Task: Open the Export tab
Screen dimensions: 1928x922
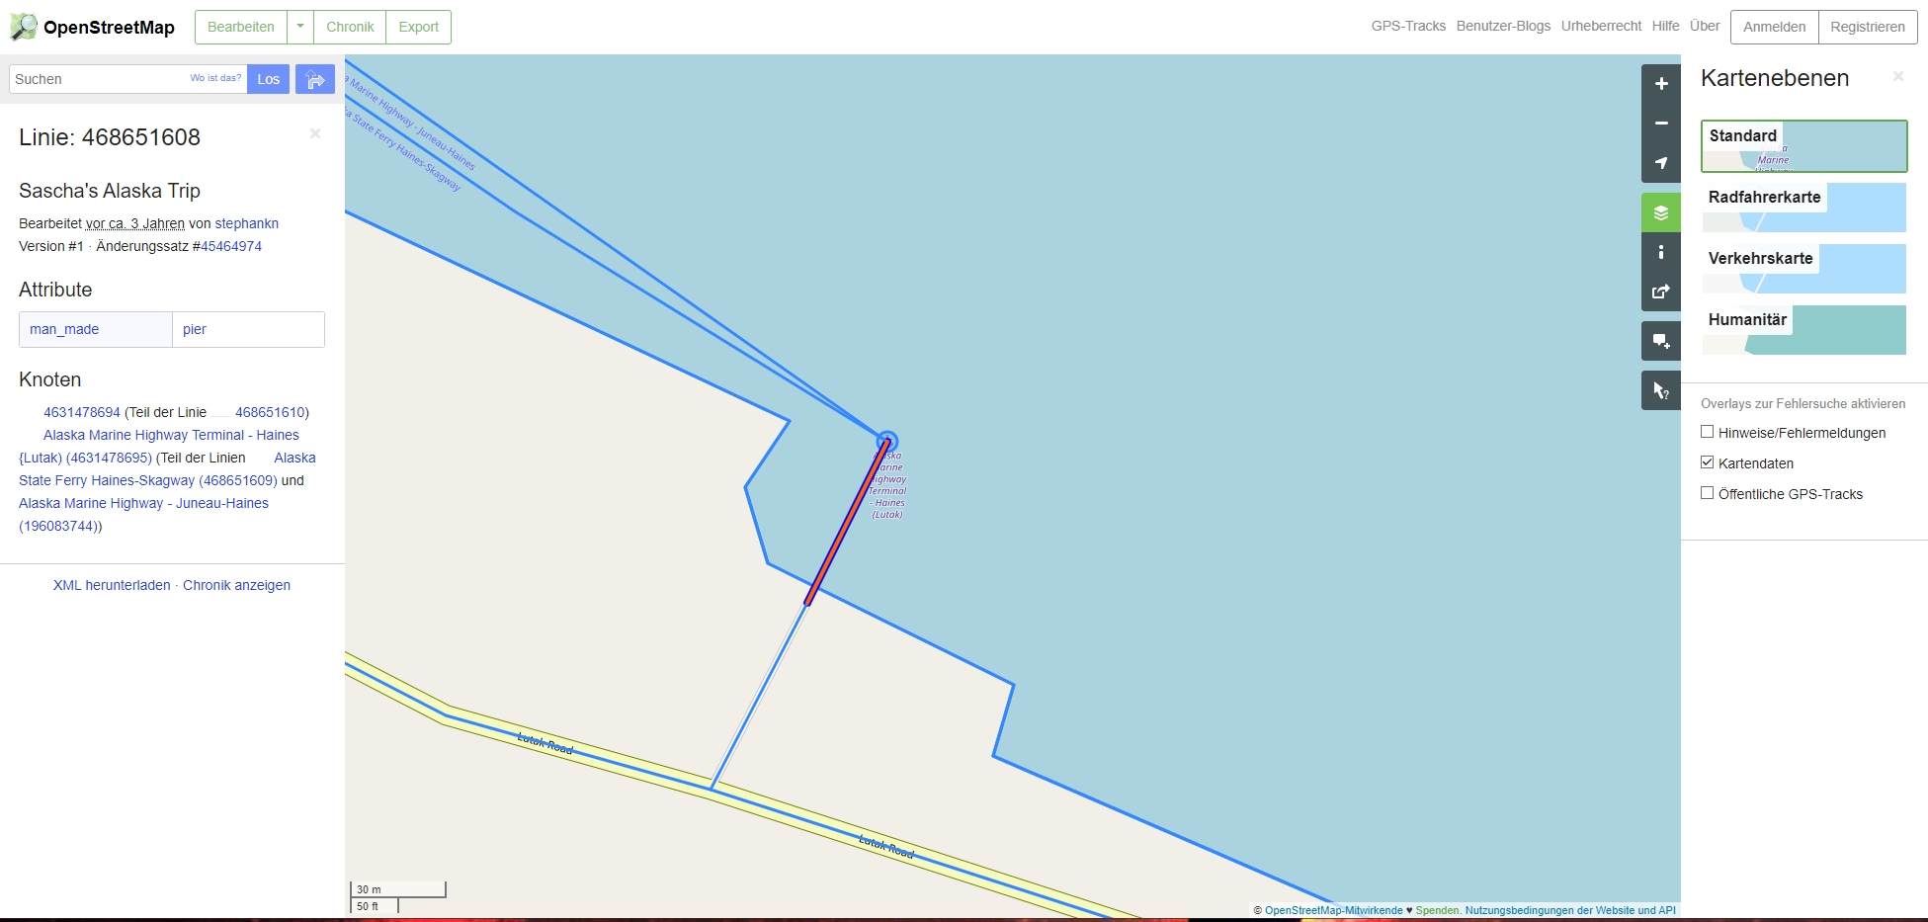Action: [x=419, y=27]
